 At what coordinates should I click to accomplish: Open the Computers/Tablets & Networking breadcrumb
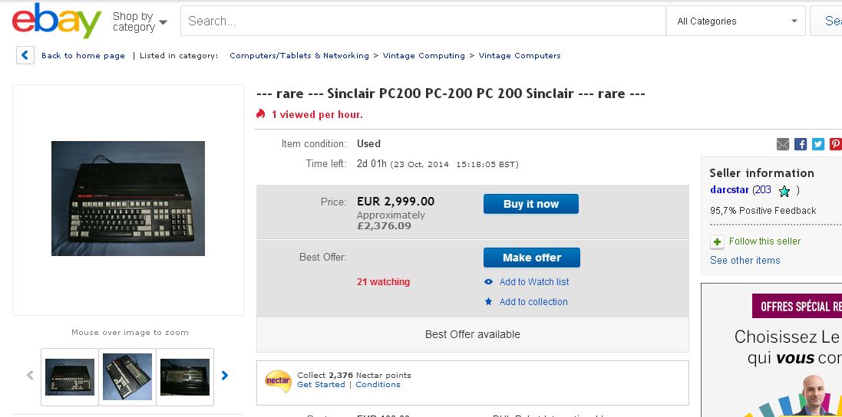click(299, 56)
